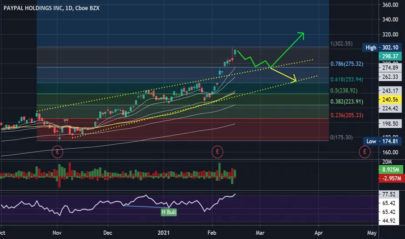This screenshot has height=239, width=405.
Task: Click the 20M volume axis label
Action: click(387, 162)
